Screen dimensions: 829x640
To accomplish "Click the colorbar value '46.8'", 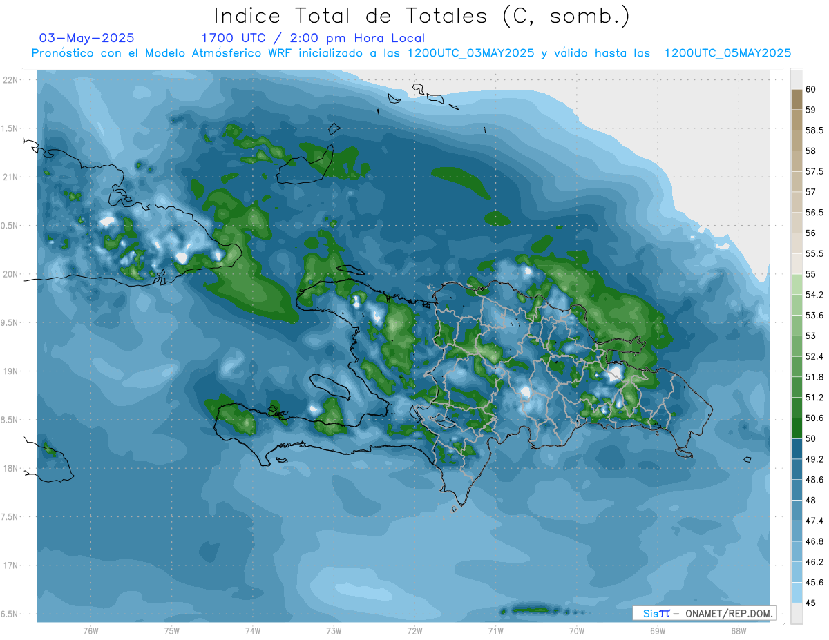I will [x=814, y=541].
